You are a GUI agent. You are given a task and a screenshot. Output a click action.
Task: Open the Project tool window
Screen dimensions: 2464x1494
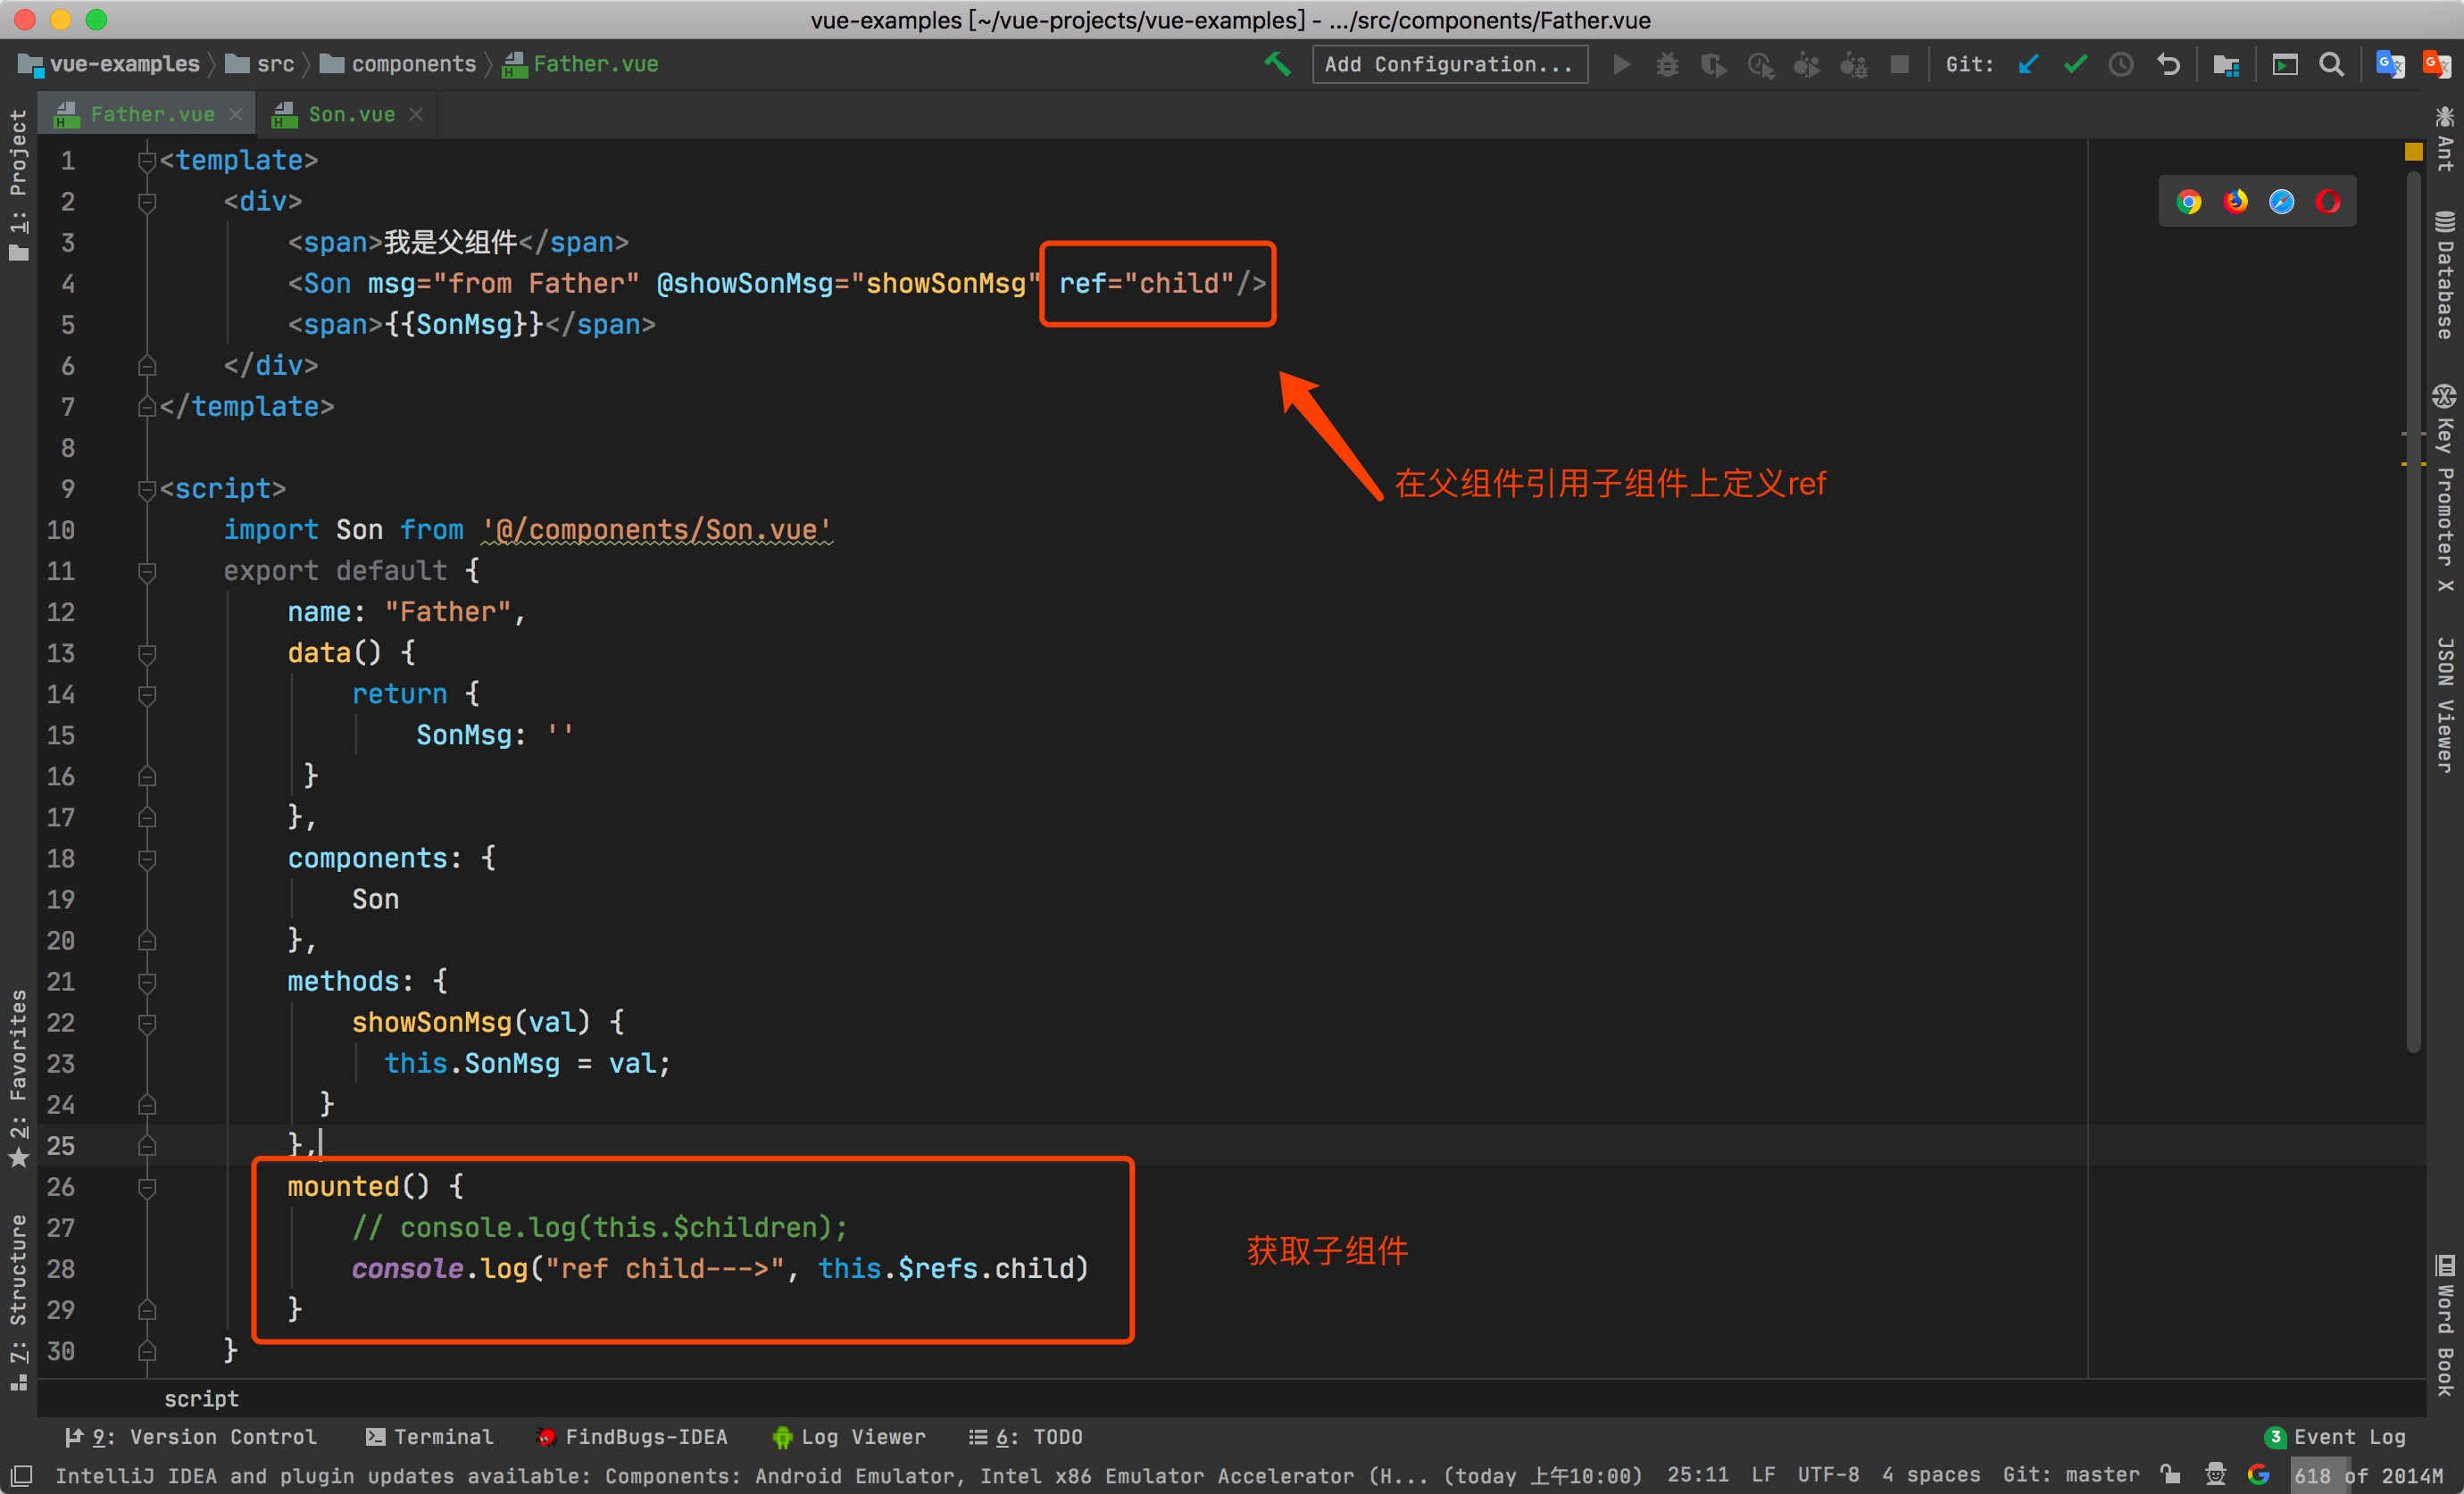click(x=18, y=184)
